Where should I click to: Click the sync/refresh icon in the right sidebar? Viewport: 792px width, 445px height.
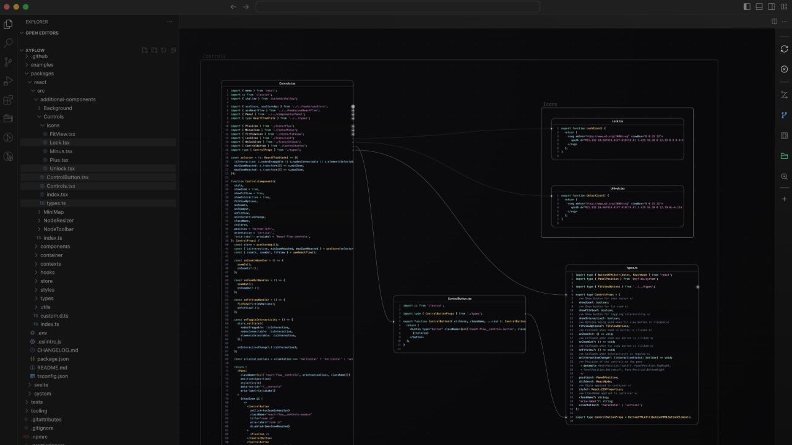[784, 49]
